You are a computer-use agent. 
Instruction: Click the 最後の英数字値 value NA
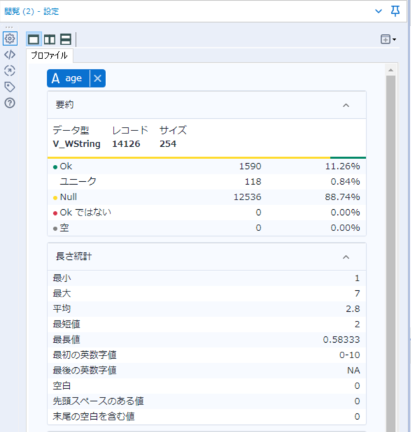tap(354, 370)
